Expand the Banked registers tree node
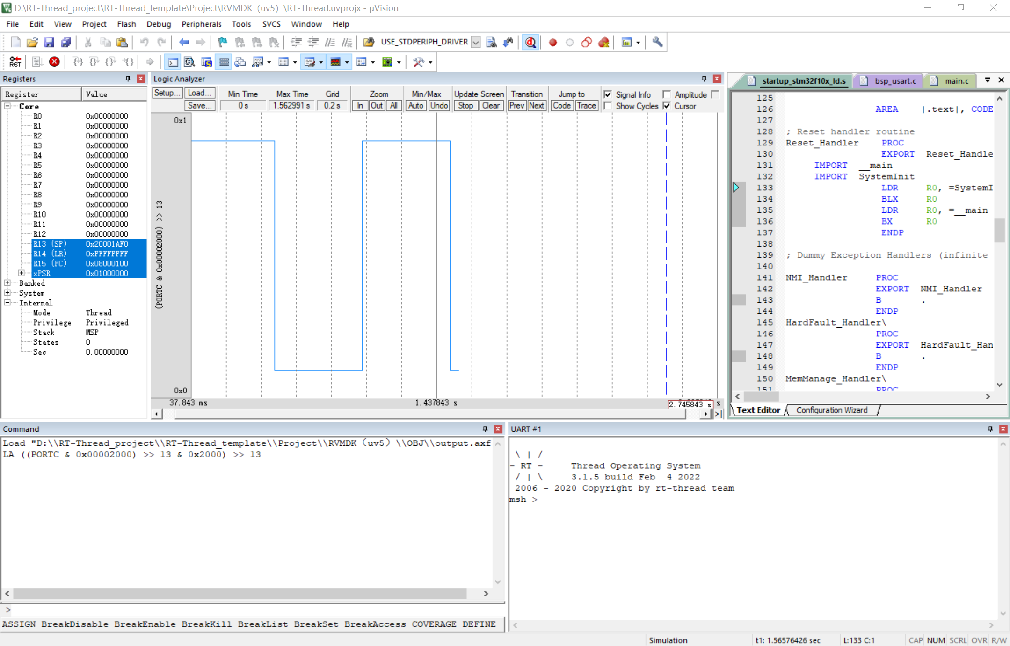 click(x=7, y=283)
